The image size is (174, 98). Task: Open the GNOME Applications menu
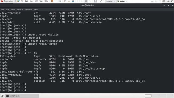click(8, 1)
